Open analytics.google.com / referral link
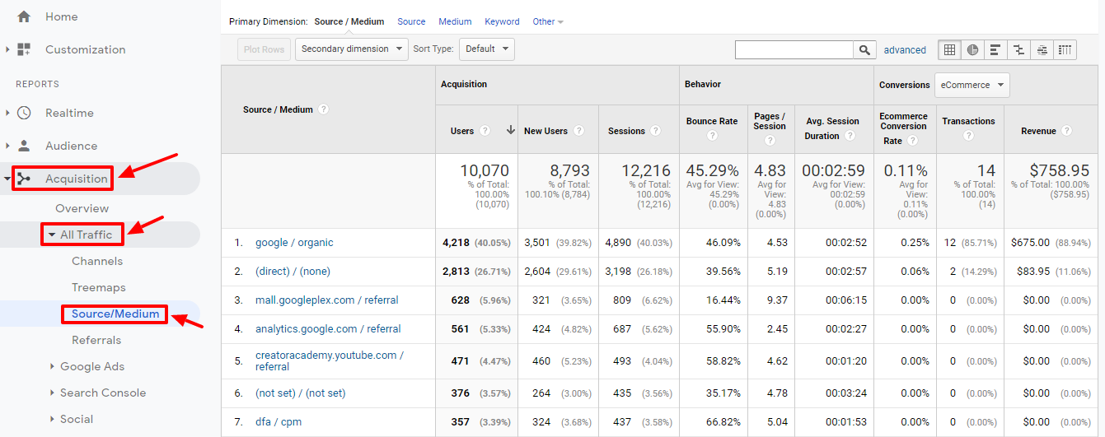The width and height of the screenshot is (1105, 437). click(x=328, y=329)
